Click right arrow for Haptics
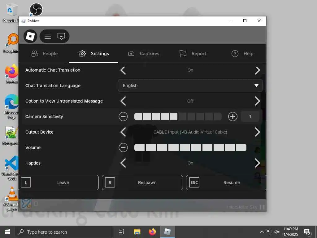 (x=257, y=163)
